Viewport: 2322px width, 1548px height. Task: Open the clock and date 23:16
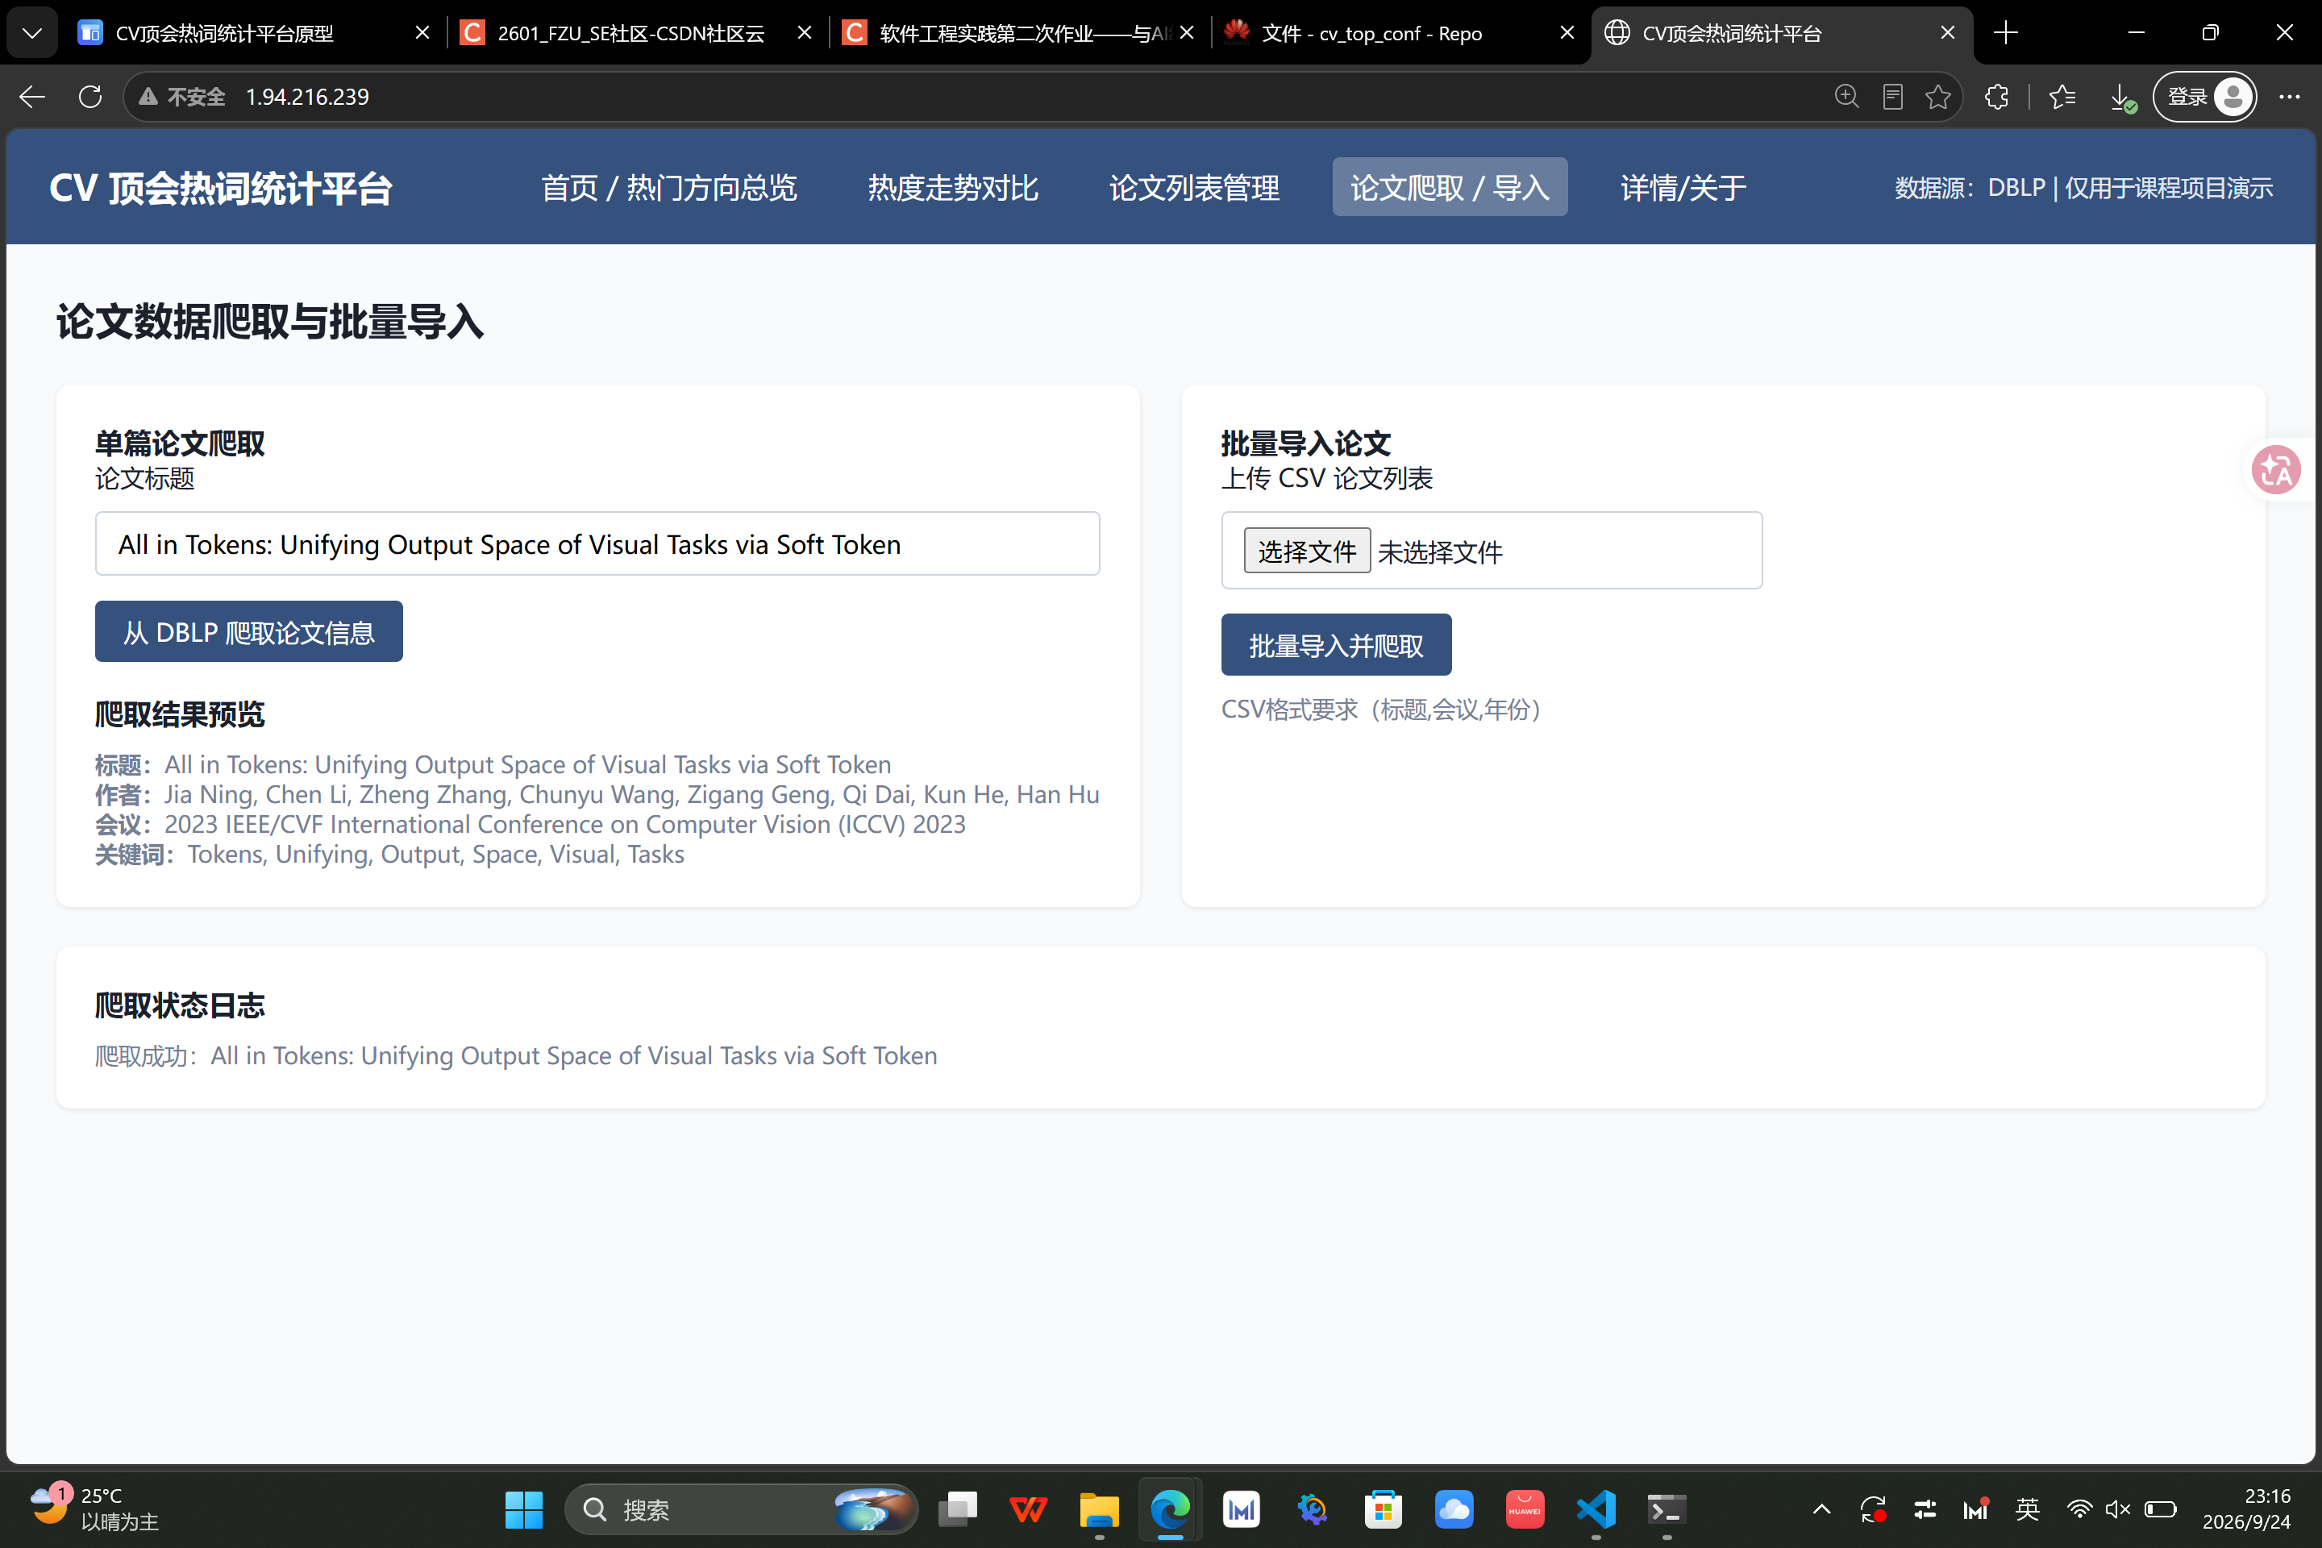[x=2245, y=1508]
